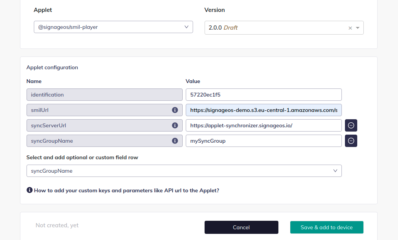Viewport: 398px width, 240px height.
Task: Open the optional field row selector showing syncGroupName
Action: pyautogui.click(x=184, y=170)
